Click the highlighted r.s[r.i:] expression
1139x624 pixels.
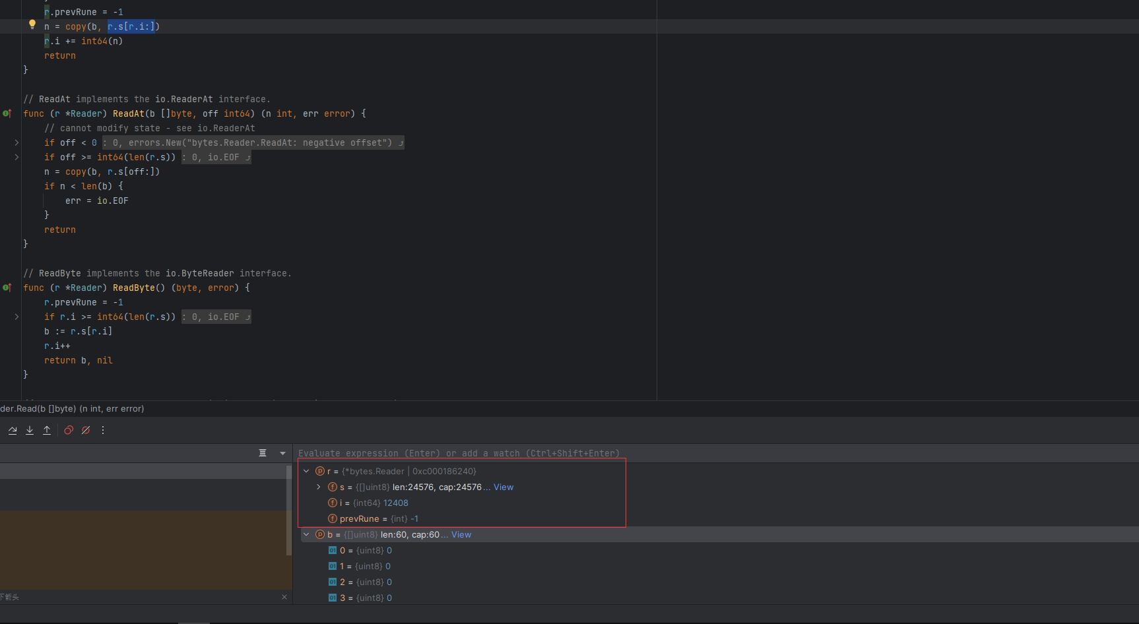[x=131, y=26]
